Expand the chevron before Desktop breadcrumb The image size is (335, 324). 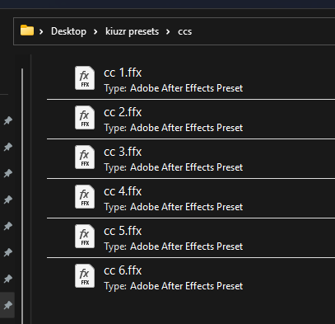click(41, 32)
